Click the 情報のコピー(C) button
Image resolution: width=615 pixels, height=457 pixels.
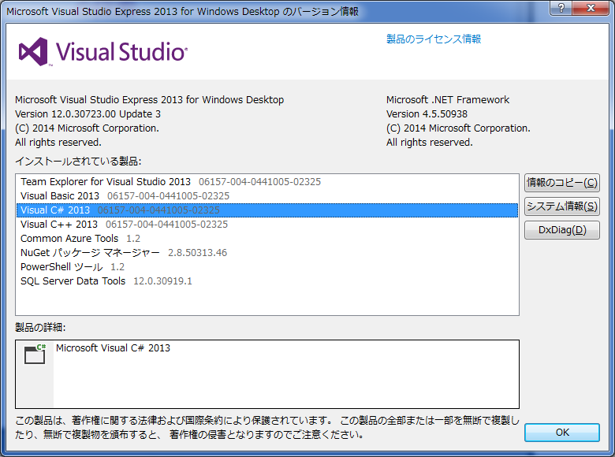pyautogui.click(x=561, y=183)
